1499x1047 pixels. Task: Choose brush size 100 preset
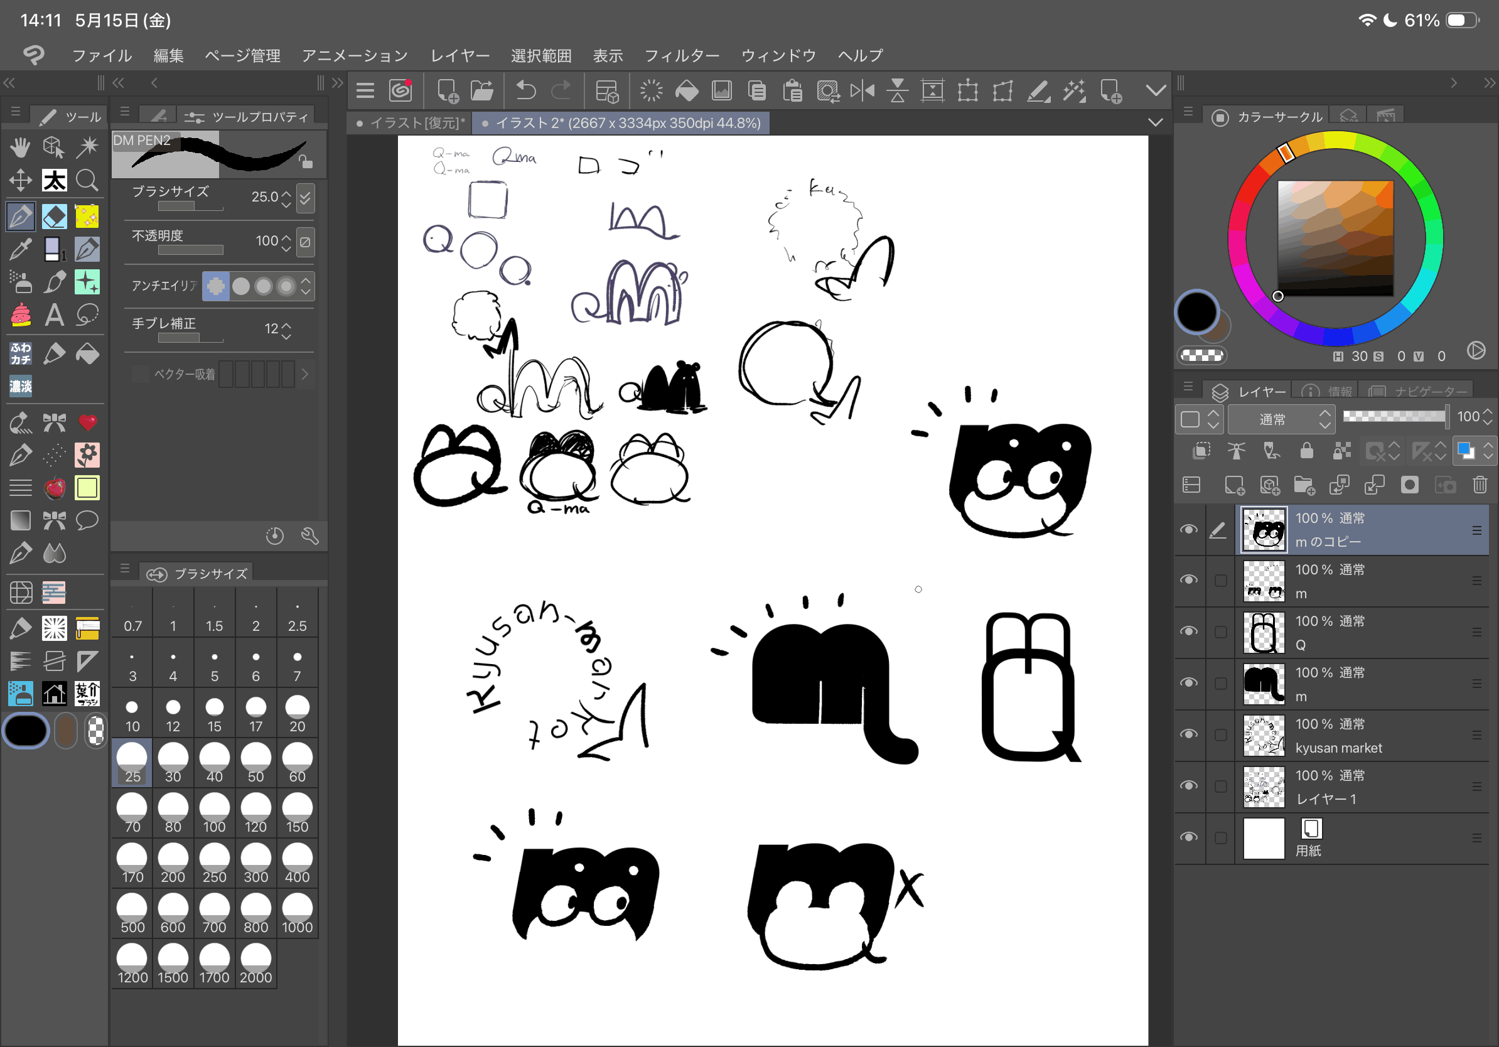[x=214, y=812]
